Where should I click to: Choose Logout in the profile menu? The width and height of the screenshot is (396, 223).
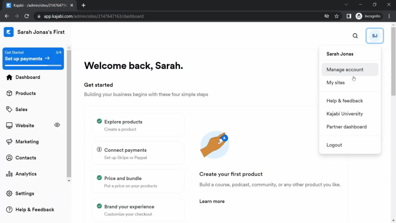point(334,145)
